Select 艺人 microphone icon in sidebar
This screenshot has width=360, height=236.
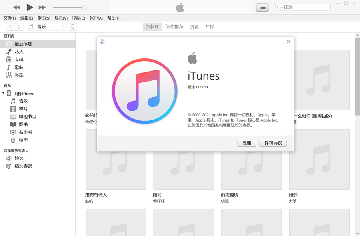[8, 52]
